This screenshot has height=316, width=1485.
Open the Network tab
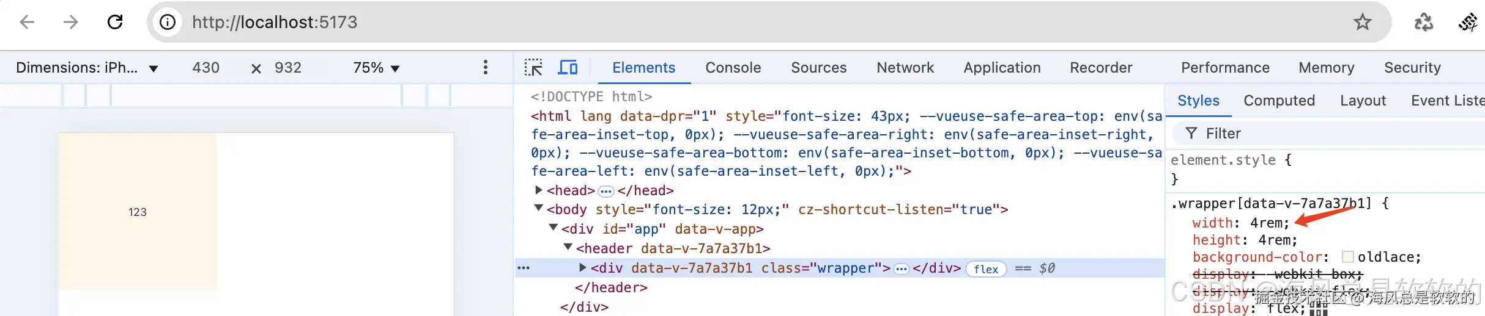click(905, 68)
